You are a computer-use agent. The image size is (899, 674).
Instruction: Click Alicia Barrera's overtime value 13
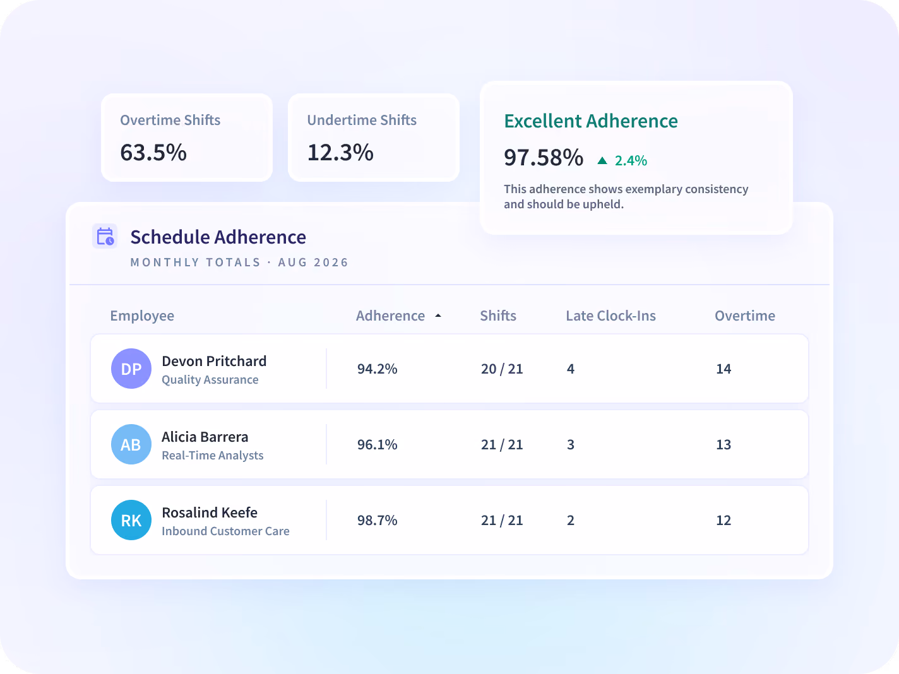point(723,445)
